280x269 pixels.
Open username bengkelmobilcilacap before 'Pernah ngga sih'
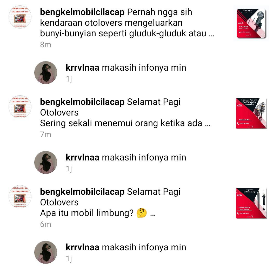click(x=82, y=12)
